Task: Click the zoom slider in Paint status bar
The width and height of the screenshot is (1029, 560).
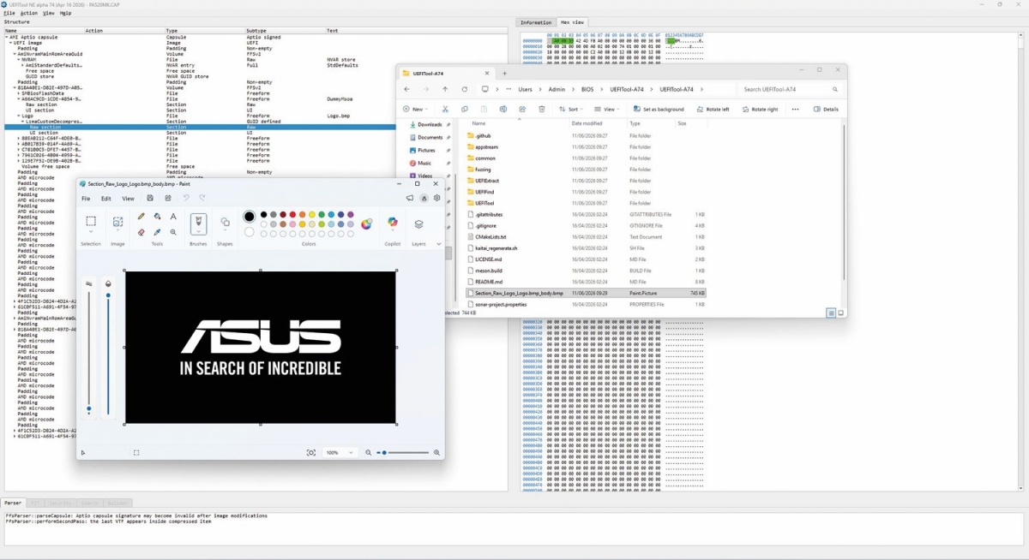Action: [403, 452]
